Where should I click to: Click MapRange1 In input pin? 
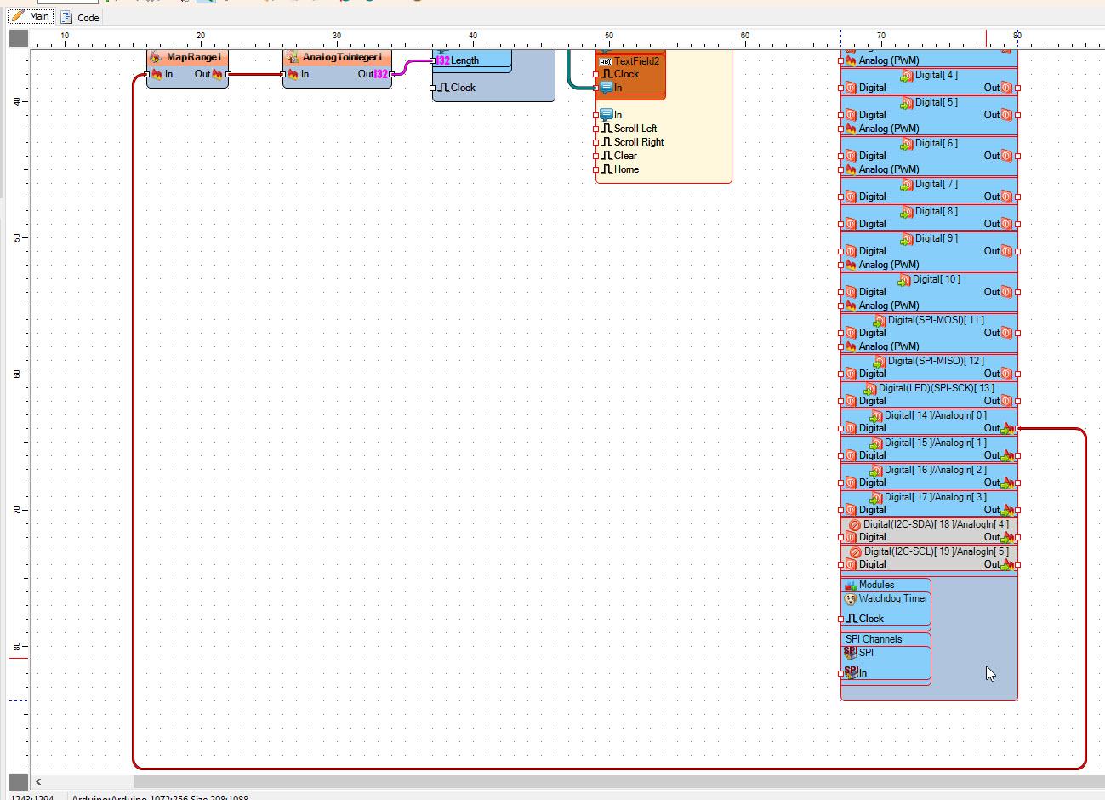(147, 74)
